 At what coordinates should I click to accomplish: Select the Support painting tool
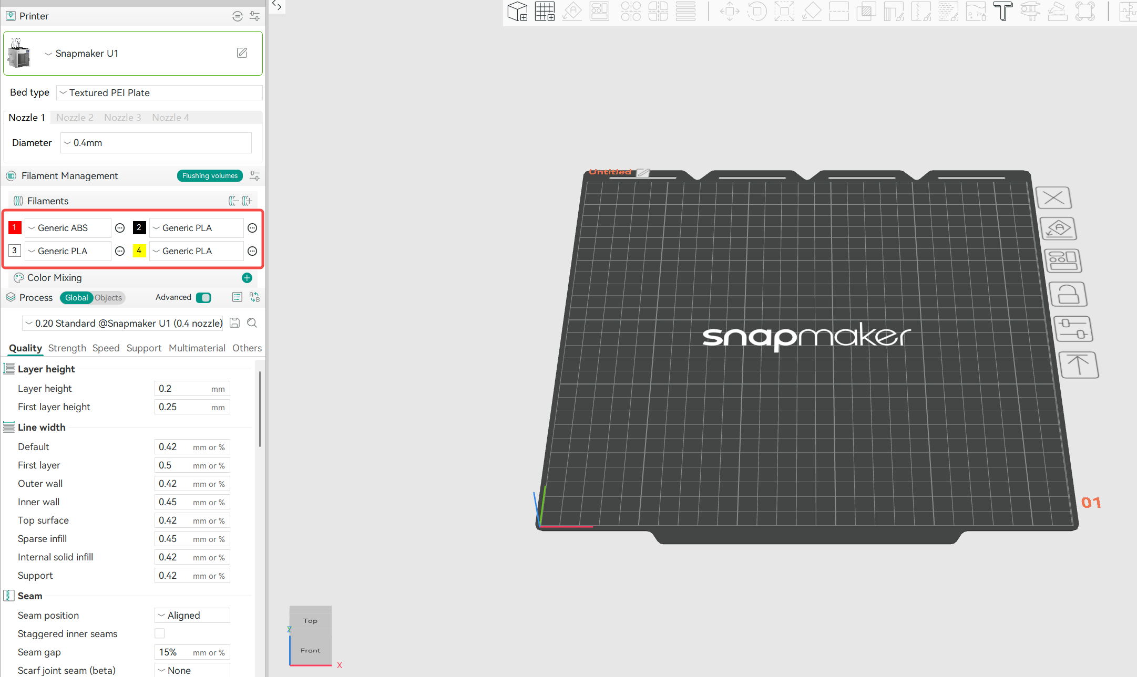[x=894, y=11]
